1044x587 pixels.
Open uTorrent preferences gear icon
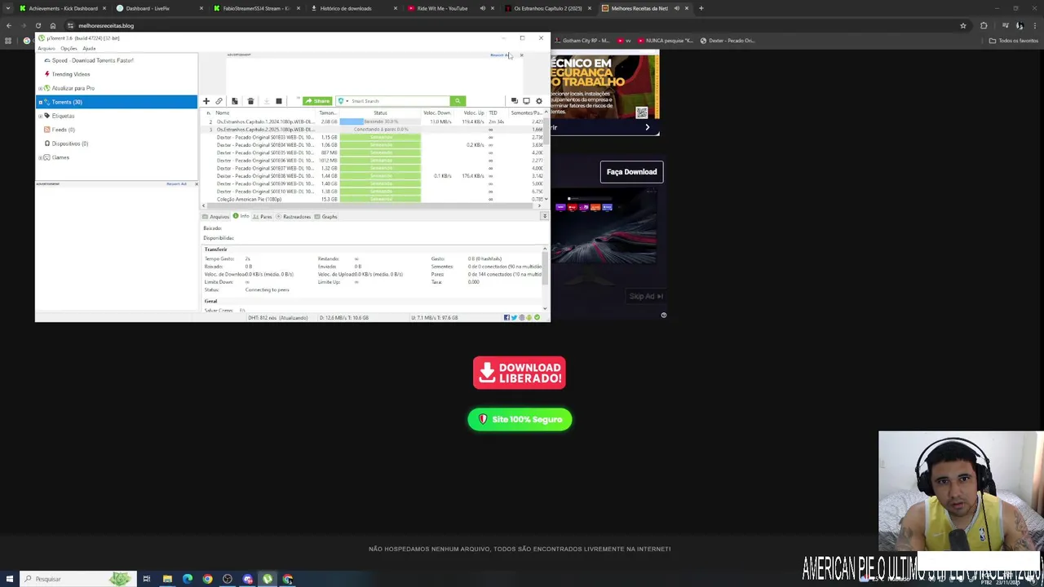click(x=538, y=101)
